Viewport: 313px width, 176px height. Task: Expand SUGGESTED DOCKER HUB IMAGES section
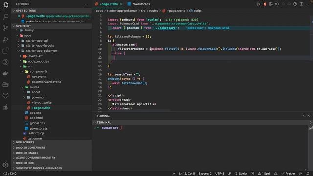51,168
